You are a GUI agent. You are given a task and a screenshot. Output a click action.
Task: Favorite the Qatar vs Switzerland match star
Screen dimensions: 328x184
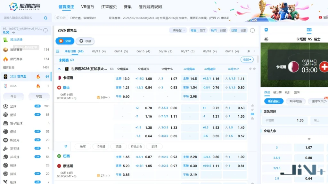(252, 105)
